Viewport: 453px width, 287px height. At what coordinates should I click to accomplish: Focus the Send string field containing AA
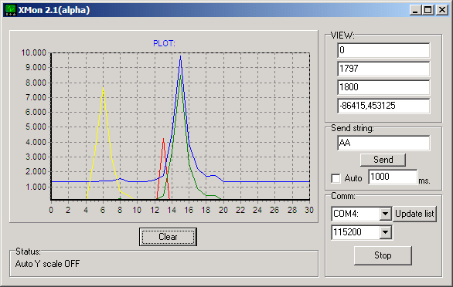click(383, 143)
